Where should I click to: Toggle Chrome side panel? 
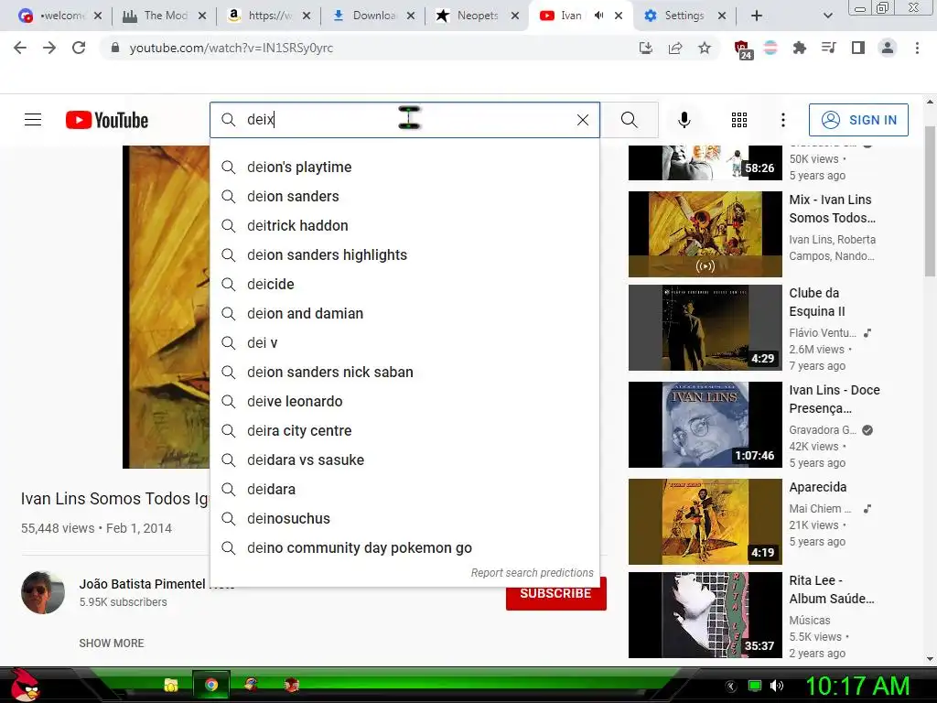(858, 48)
